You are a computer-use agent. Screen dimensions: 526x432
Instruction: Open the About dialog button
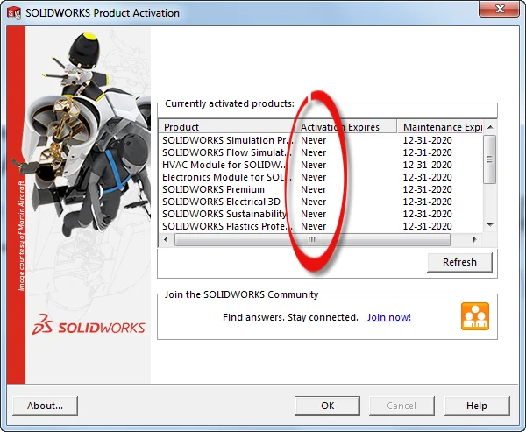pos(45,406)
